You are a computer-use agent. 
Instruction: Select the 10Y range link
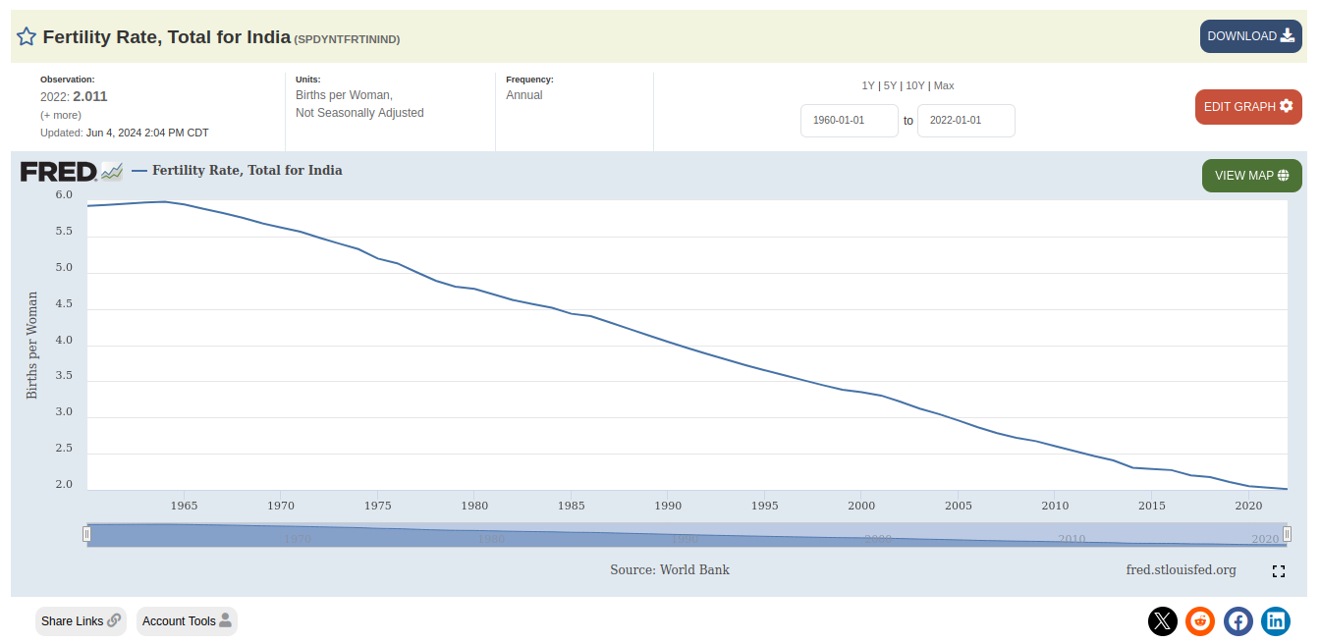[x=915, y=85]
